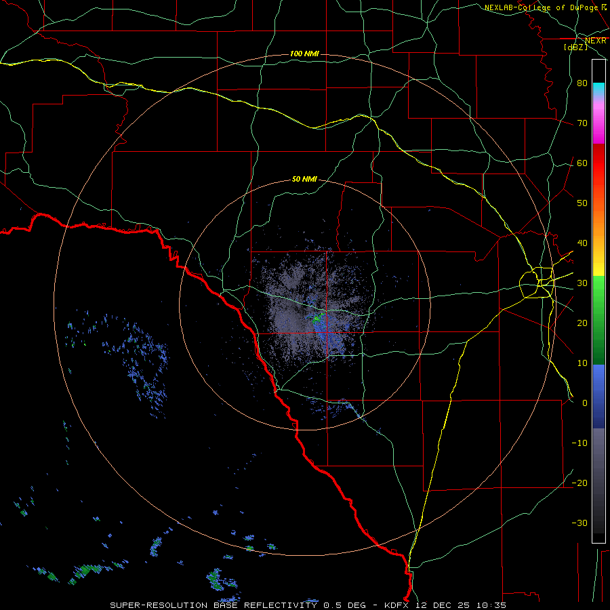Click the 'KDFX' station identifier in the caption
Image resolution: width=610 pixels, height=610 pixels.
(x=398, y=605)
